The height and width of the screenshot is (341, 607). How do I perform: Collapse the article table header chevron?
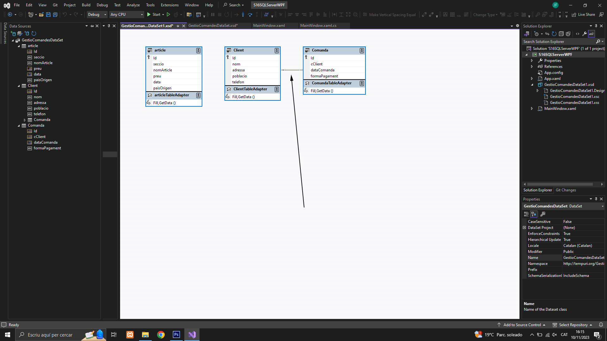tap(198, 51)
